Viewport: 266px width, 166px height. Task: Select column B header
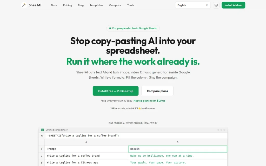178,142
